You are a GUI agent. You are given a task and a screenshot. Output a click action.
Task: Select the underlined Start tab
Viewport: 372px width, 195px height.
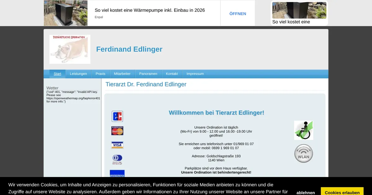[x=57, y=74]
